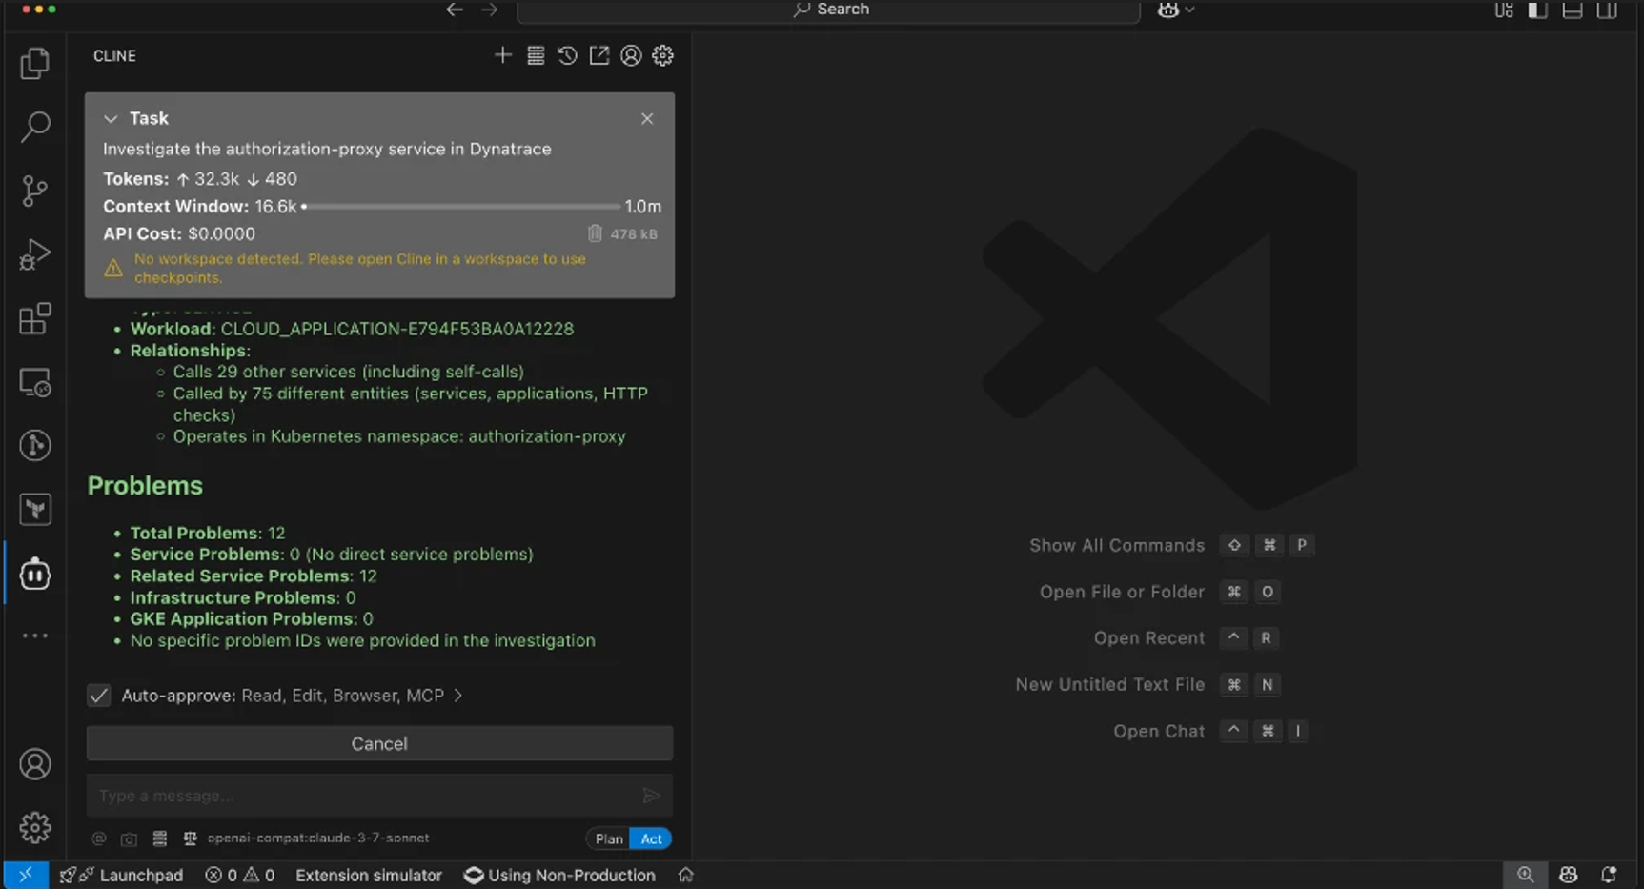Open the model selector openai-compat:claude-3-7-sonnet
This screenshot has height=889, width=1644.
[x=318, y=838]
